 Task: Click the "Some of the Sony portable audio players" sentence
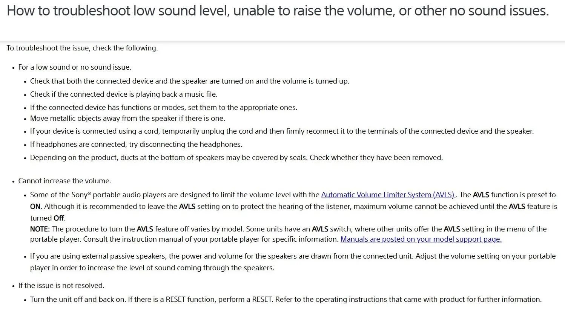pos(175,195)
